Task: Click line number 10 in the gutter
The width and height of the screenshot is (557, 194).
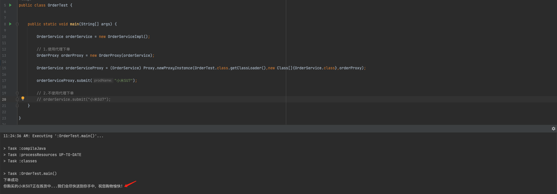Action: [4, 37]
